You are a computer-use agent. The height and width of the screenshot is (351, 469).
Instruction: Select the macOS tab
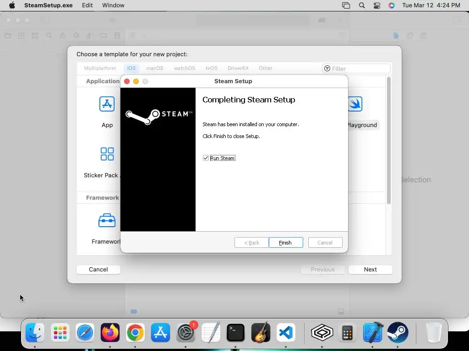(155, 68)
